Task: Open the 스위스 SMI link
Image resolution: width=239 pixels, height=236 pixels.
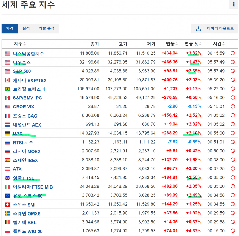Action: click(24, 205)
